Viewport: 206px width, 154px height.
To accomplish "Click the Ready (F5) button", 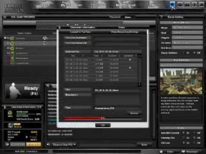I will pos(23,91).
